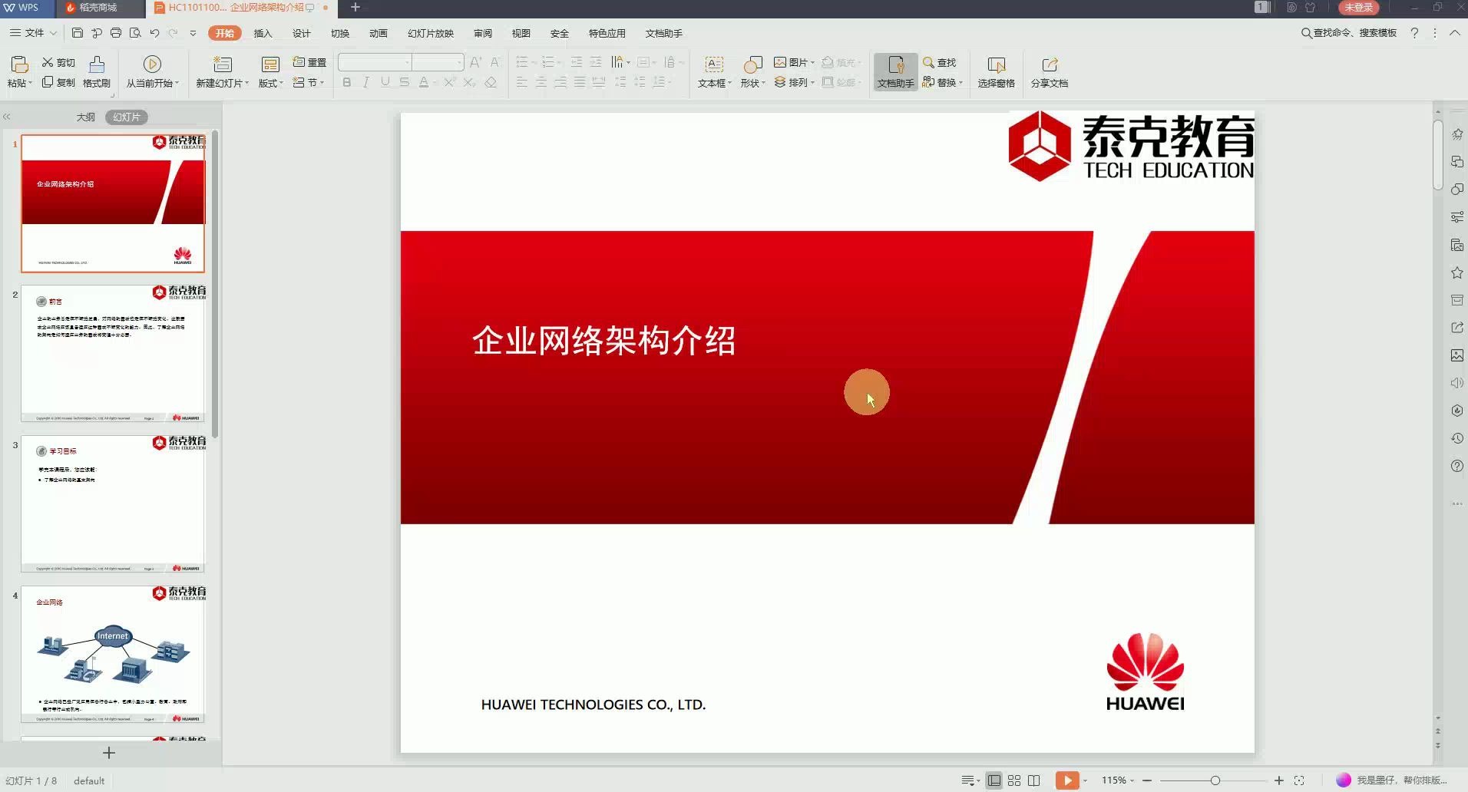Image resolution: width=1468 pixels, height=792 pixels.
Task: Open the Slide Show (幻灯片放映) tab
Action: point(431,33)
